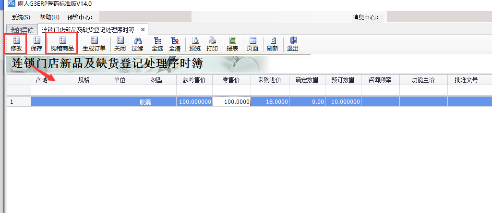The height and width of the screenshot is (213, 492).
Task: Click the 采购进价 column header
Action: [x=270, y=80]
